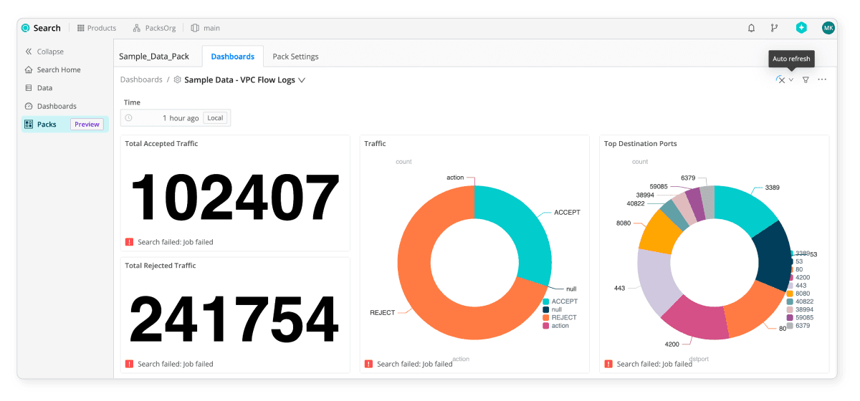Open the three-dot more options menu
The image size is (860, 401).
click(822, 79)
